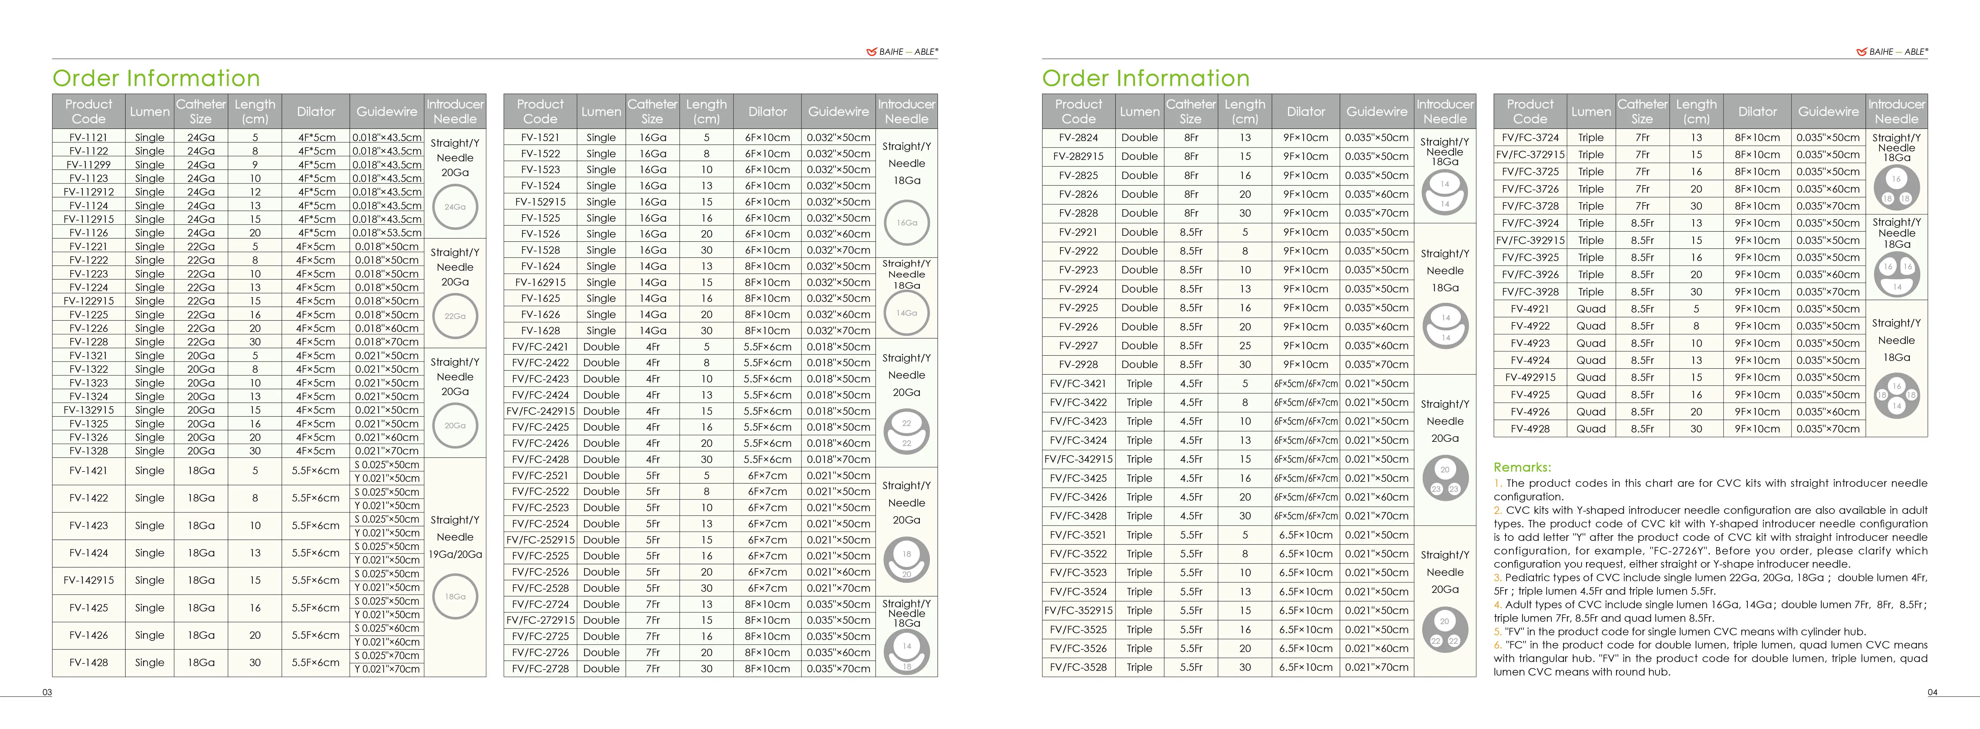The height and width of the screenshot is (729, 1980).
Task: Select the 16Ga needle diagram illustration
Action: point(907,223)
